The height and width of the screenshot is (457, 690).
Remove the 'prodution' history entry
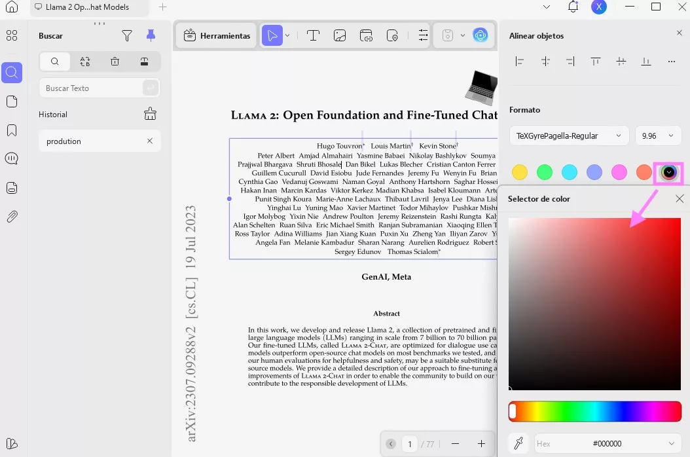click(x=150, y=141)
